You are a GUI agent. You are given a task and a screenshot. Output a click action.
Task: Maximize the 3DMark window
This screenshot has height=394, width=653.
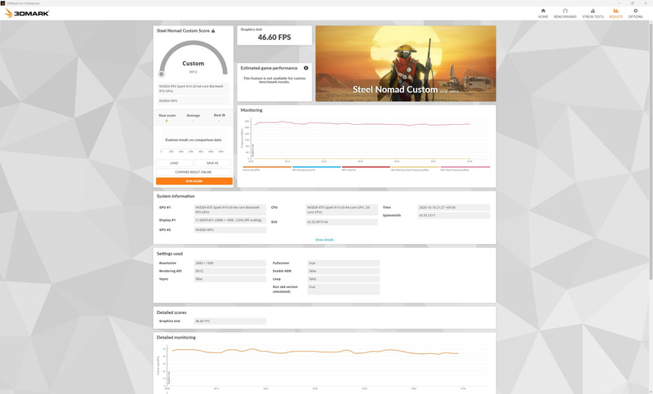[632, 3]
